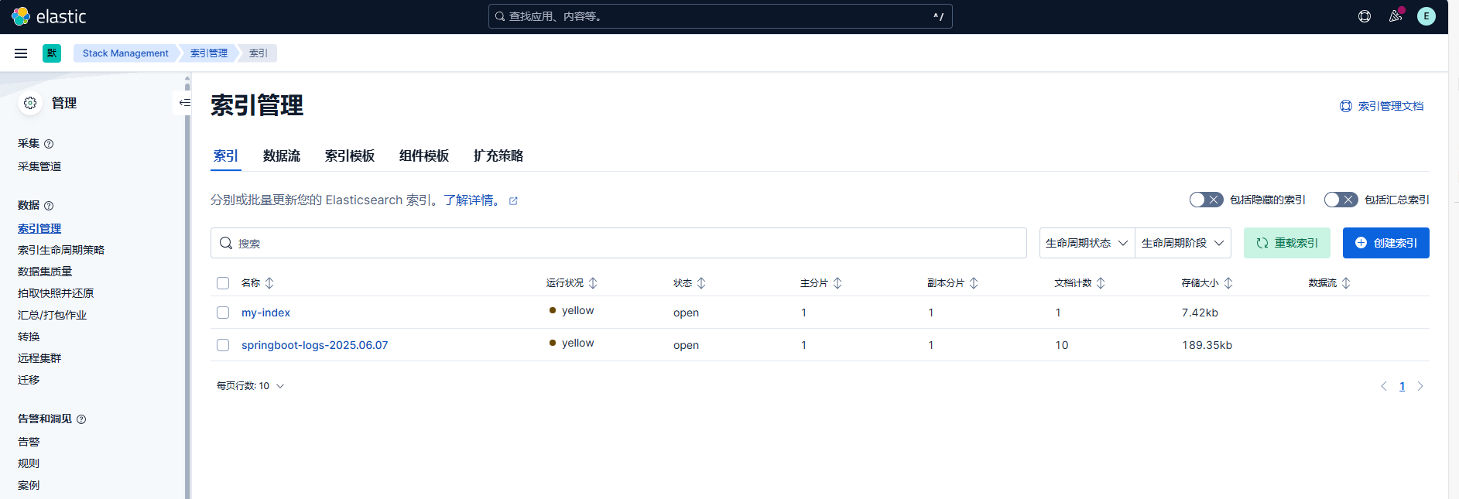Open 告警 in sidebar
Screen dimensions: 1459x499
[x=29, y=443]
